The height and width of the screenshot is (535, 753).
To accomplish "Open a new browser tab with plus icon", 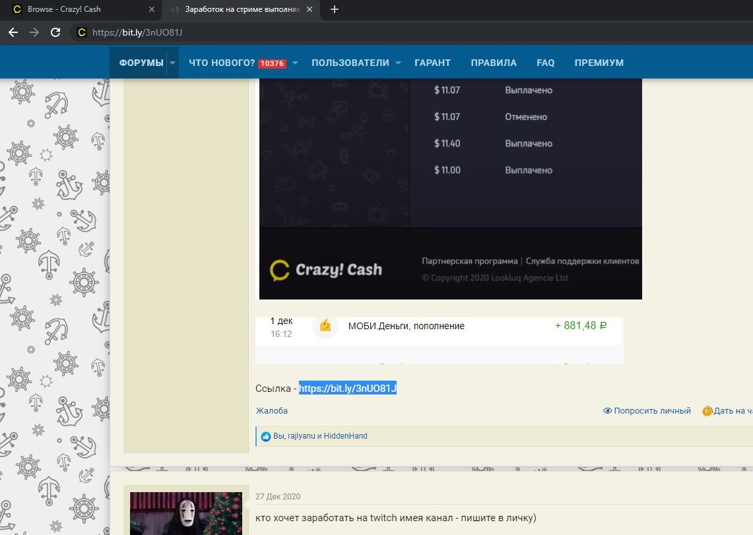I will 335,9.
